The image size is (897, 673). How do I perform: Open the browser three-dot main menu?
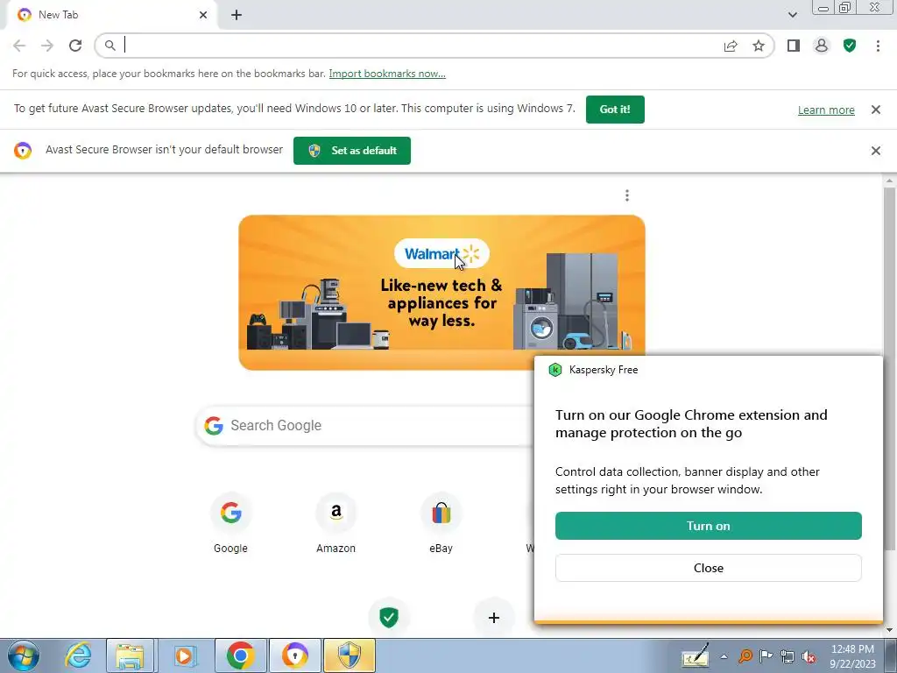point(878,46)
